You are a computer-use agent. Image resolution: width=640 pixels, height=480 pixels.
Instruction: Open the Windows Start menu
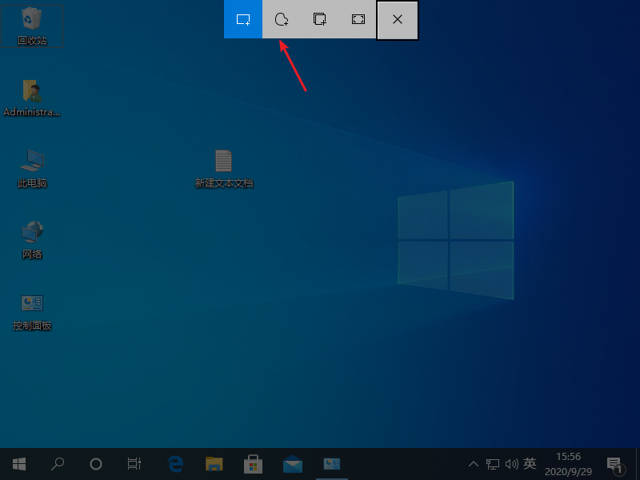point(19,464)
